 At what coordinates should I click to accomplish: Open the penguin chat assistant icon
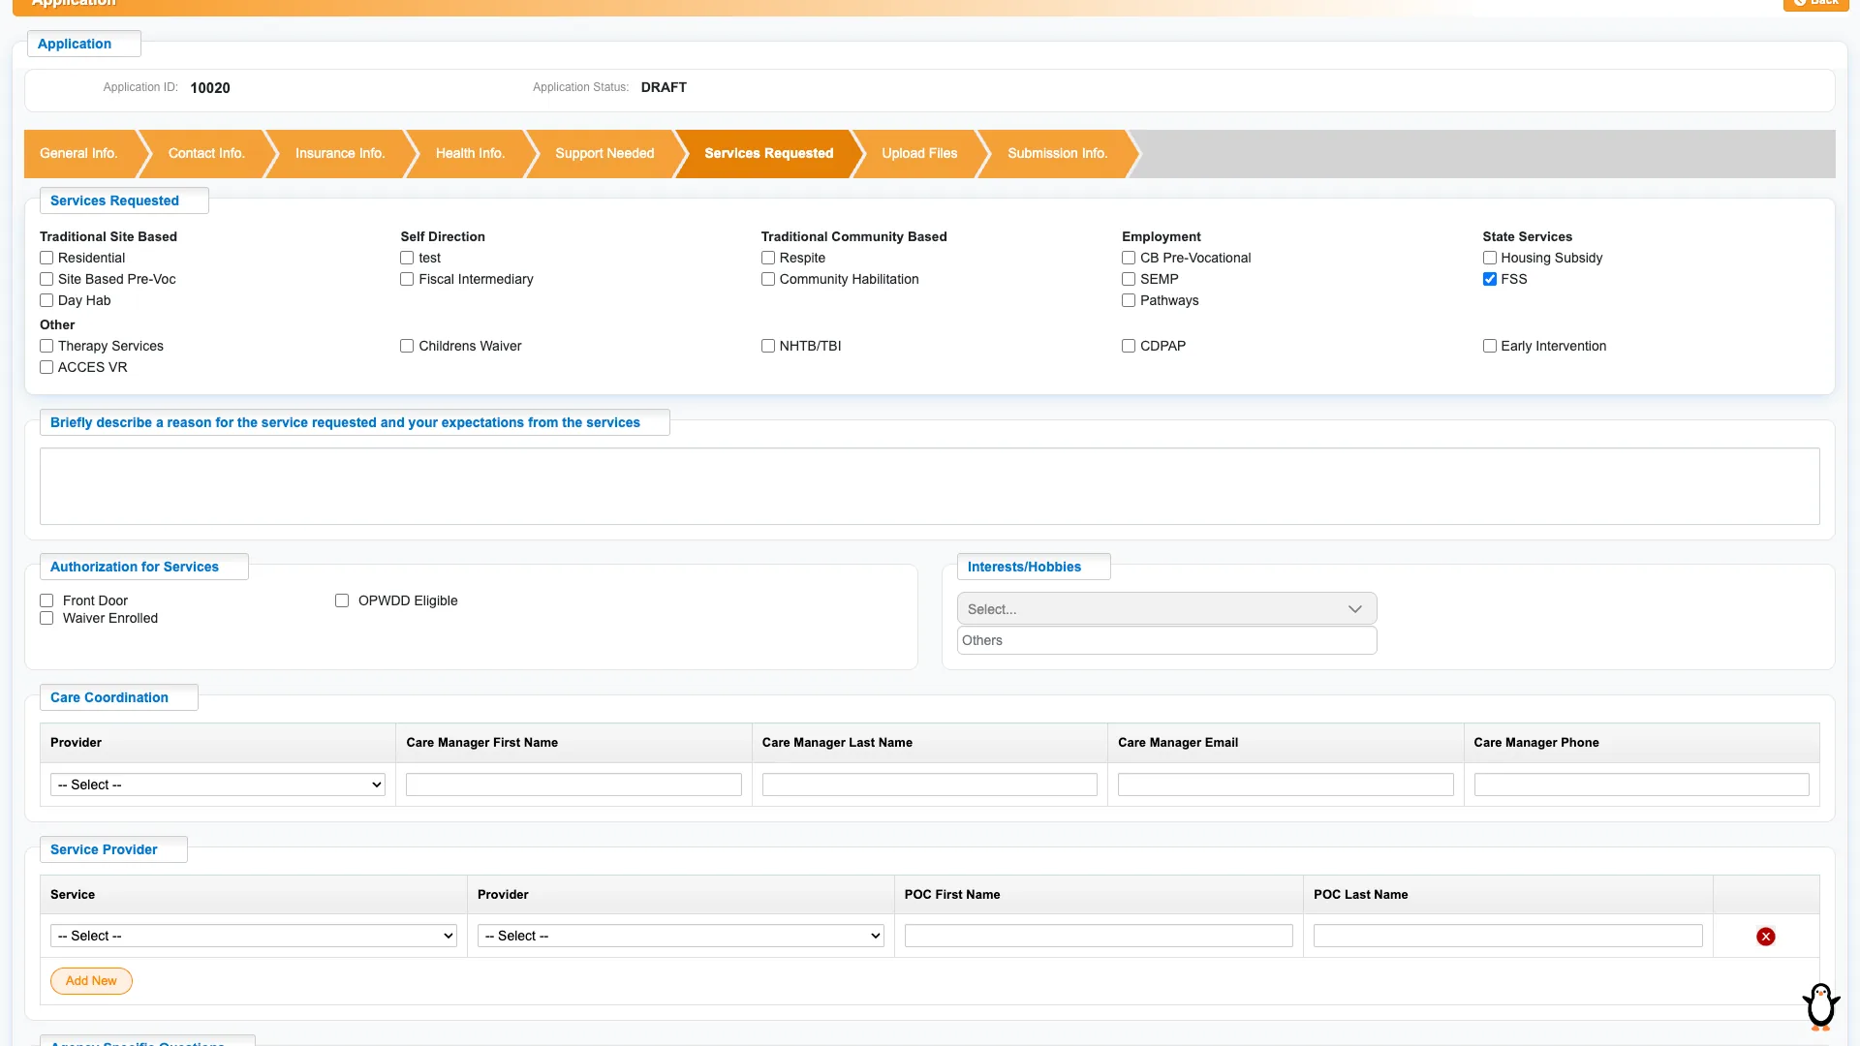(x=1820, y=1006)
